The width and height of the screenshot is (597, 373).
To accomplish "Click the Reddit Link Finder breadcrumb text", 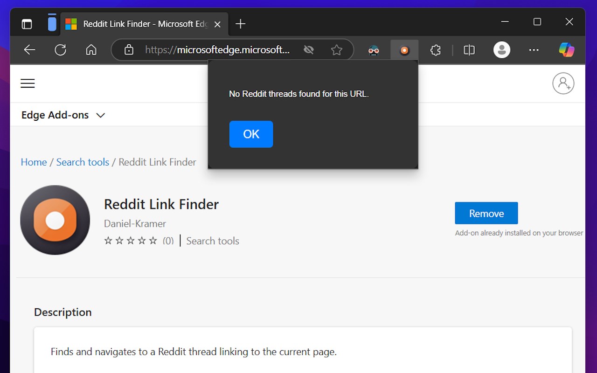I will [157, 162].
